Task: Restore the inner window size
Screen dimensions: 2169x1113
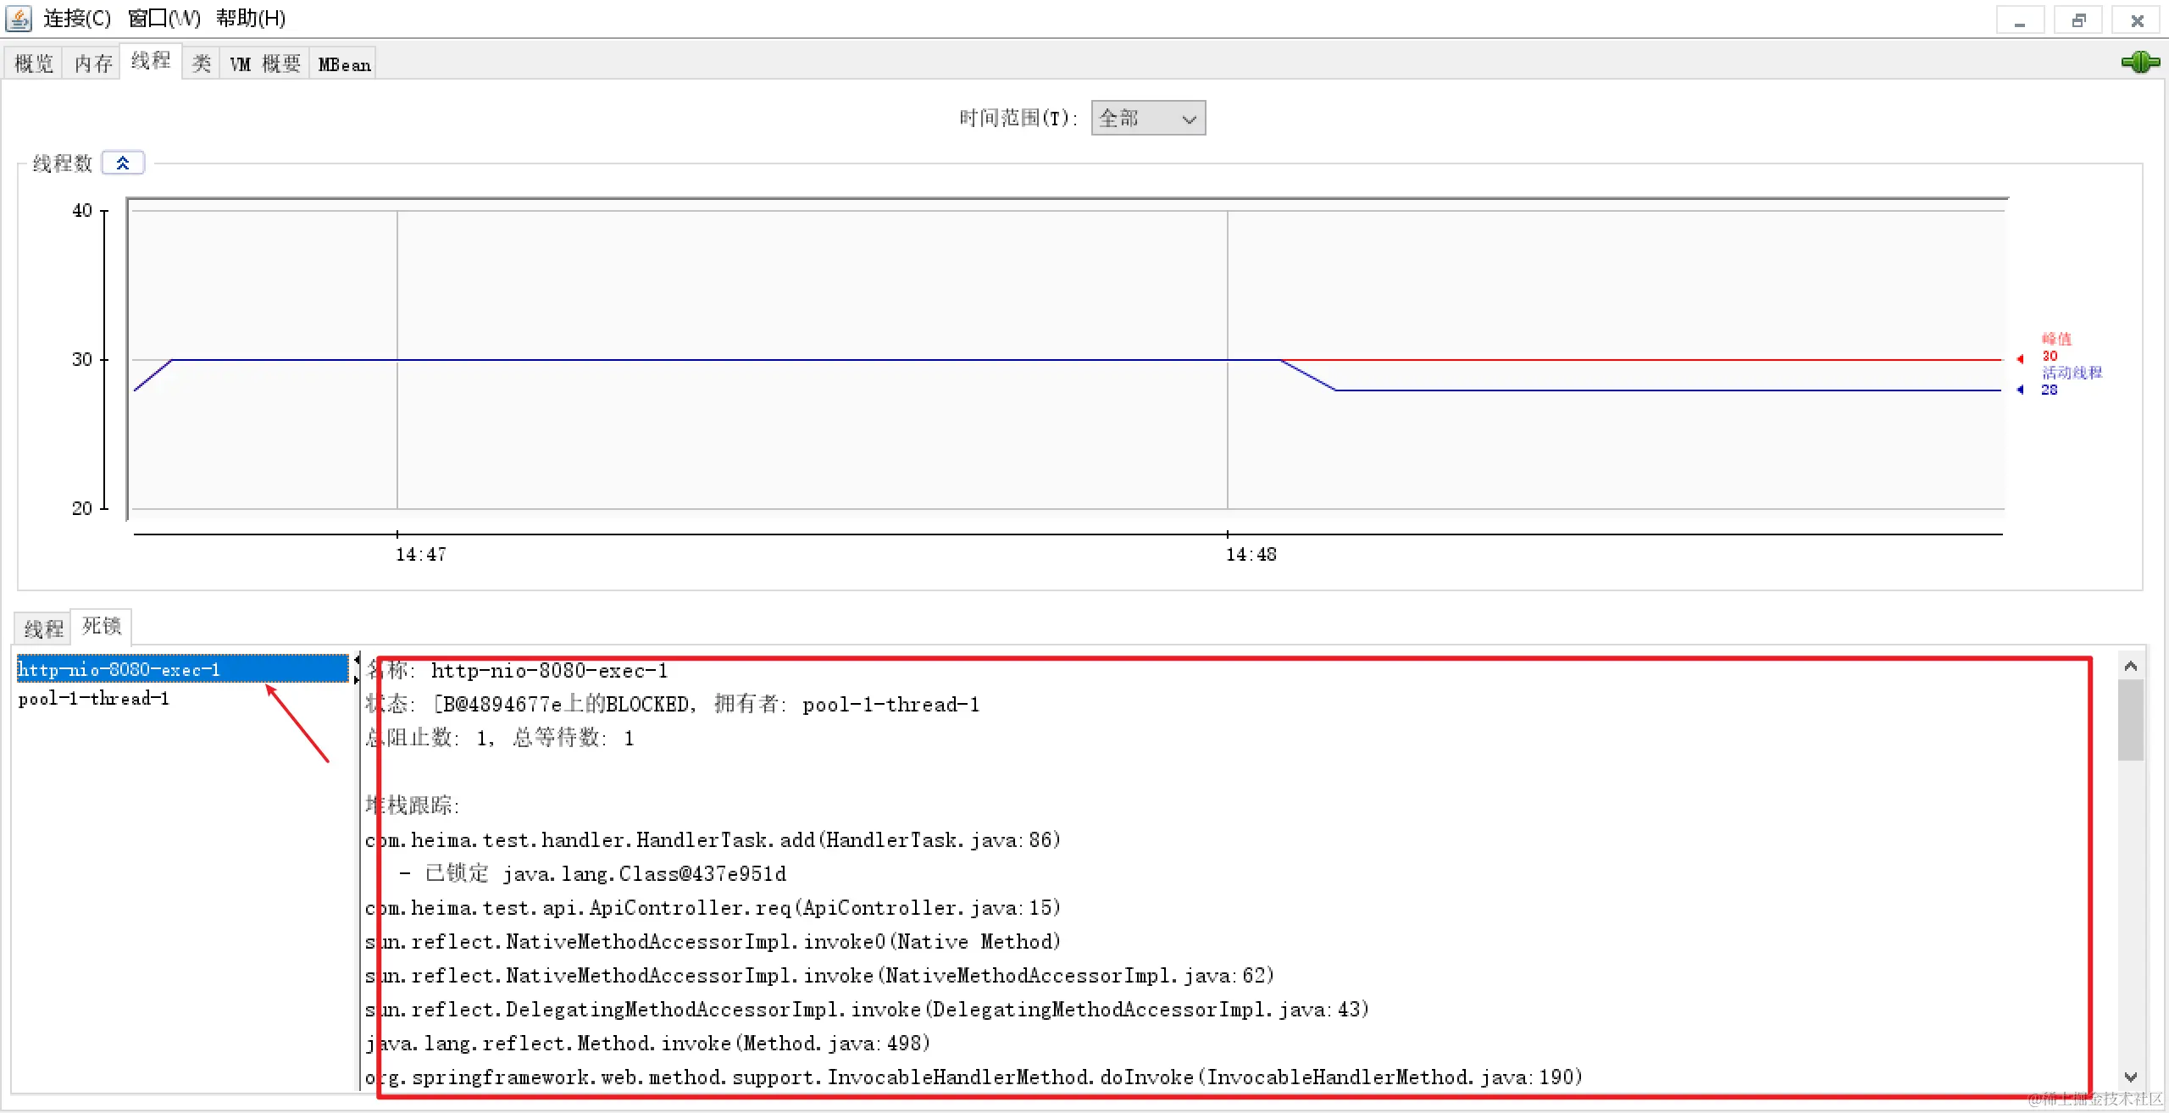Action: click(x=2078, y=20)
